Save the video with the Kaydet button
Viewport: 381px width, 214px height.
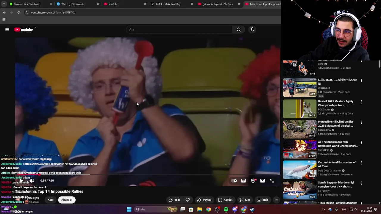click(225, 200)
